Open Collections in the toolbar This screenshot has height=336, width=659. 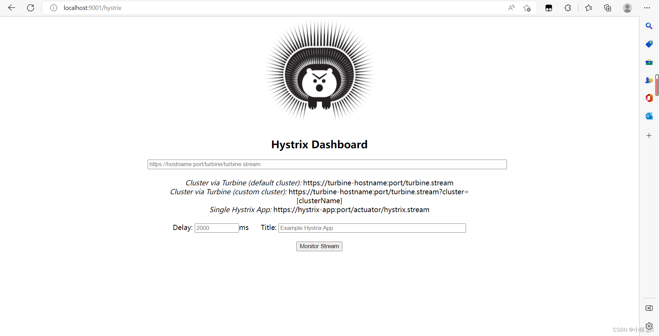coord(607,8)
